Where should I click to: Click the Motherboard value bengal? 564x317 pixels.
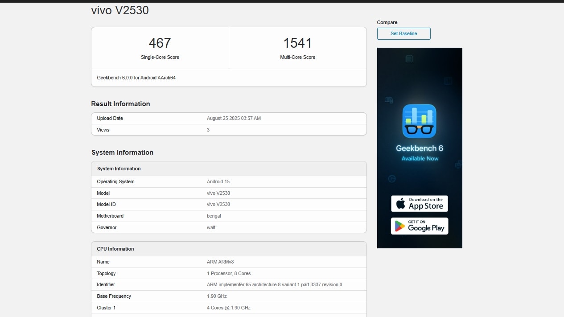click(214, 216)
